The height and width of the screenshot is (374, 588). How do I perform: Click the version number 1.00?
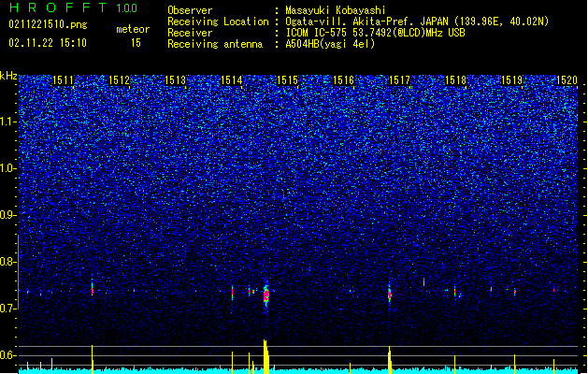click(x=127, y=8)
